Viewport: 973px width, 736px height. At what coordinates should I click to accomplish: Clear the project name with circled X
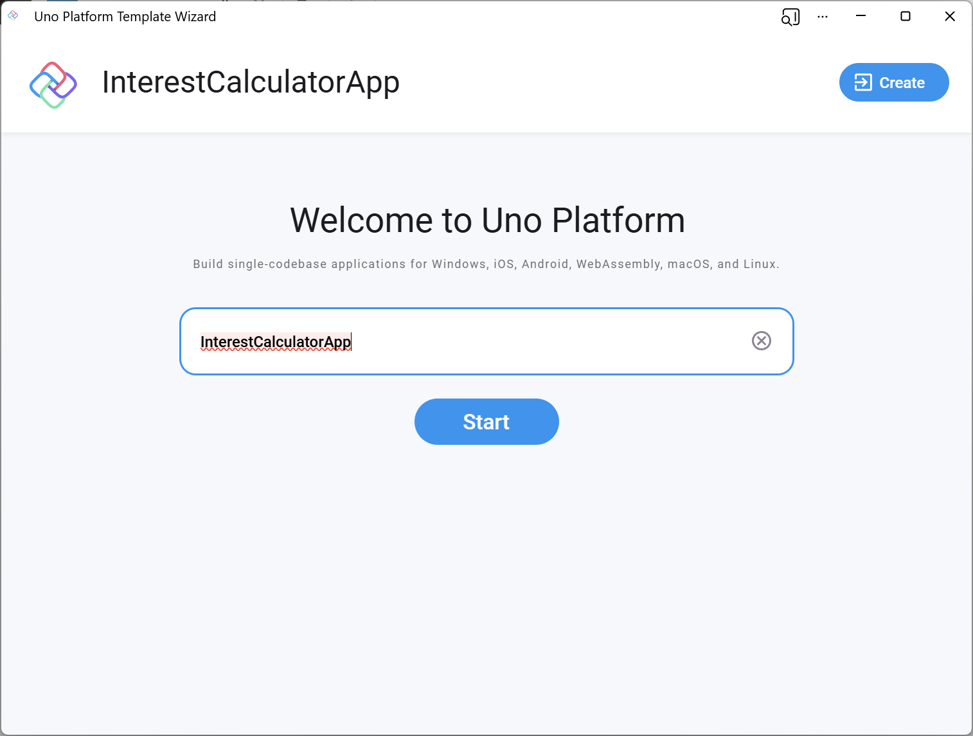[761, 341]
